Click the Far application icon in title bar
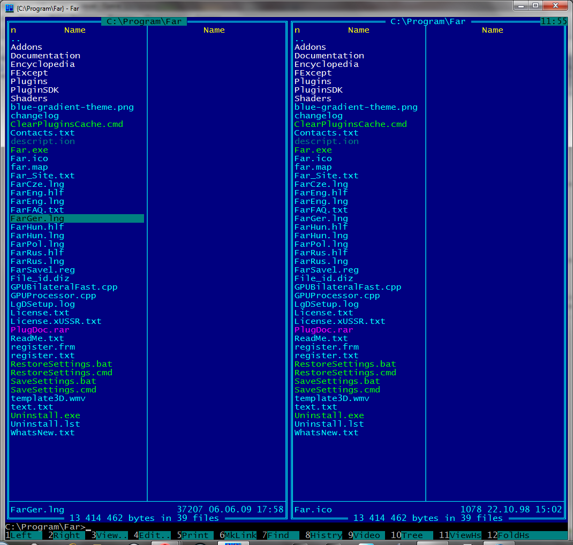Image resolution: width=573 pixels, height=545 pixels. point(9,7)
